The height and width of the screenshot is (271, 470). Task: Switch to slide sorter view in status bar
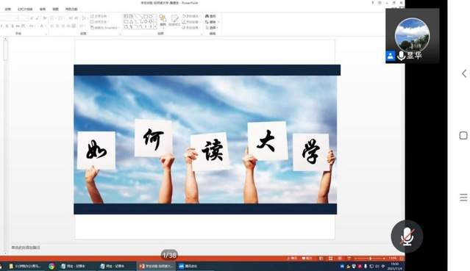click(330, 259)
